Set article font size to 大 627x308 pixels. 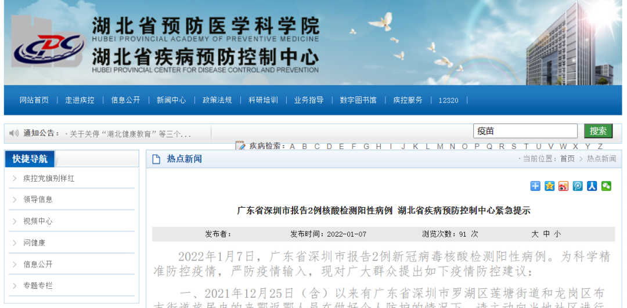click(535, 234)
